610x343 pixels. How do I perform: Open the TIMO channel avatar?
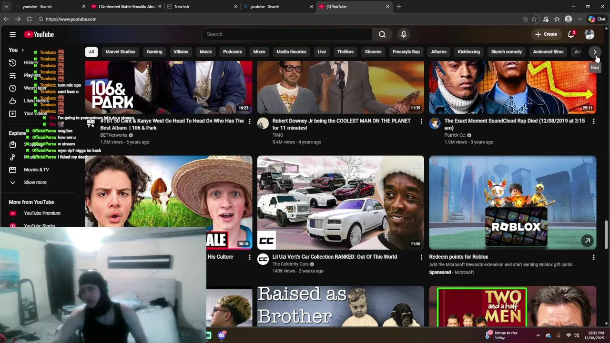pos(263,123)
